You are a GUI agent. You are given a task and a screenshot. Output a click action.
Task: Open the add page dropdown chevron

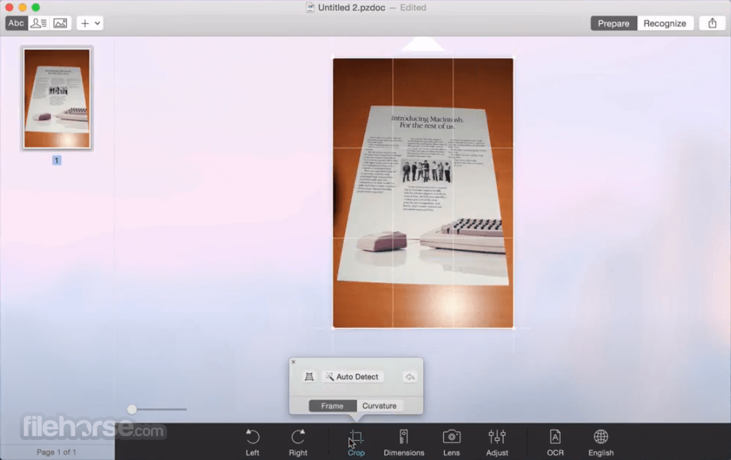click(97, 23)
